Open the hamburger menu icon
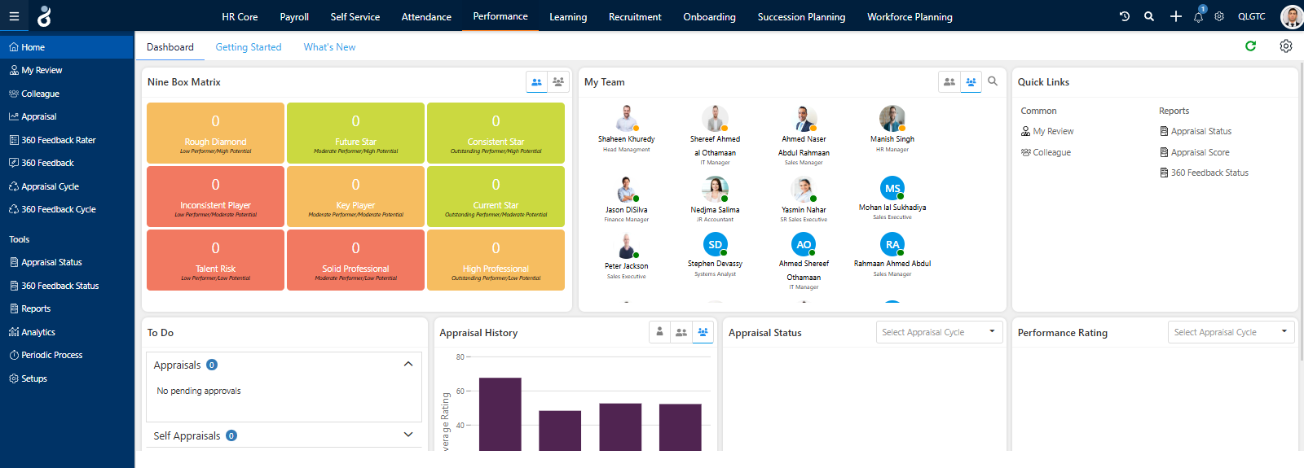Screen dimensions: 1304x468 pos(14,16)
